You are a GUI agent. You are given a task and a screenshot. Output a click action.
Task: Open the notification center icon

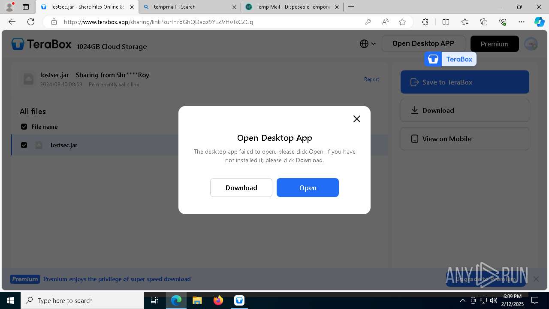535,300
